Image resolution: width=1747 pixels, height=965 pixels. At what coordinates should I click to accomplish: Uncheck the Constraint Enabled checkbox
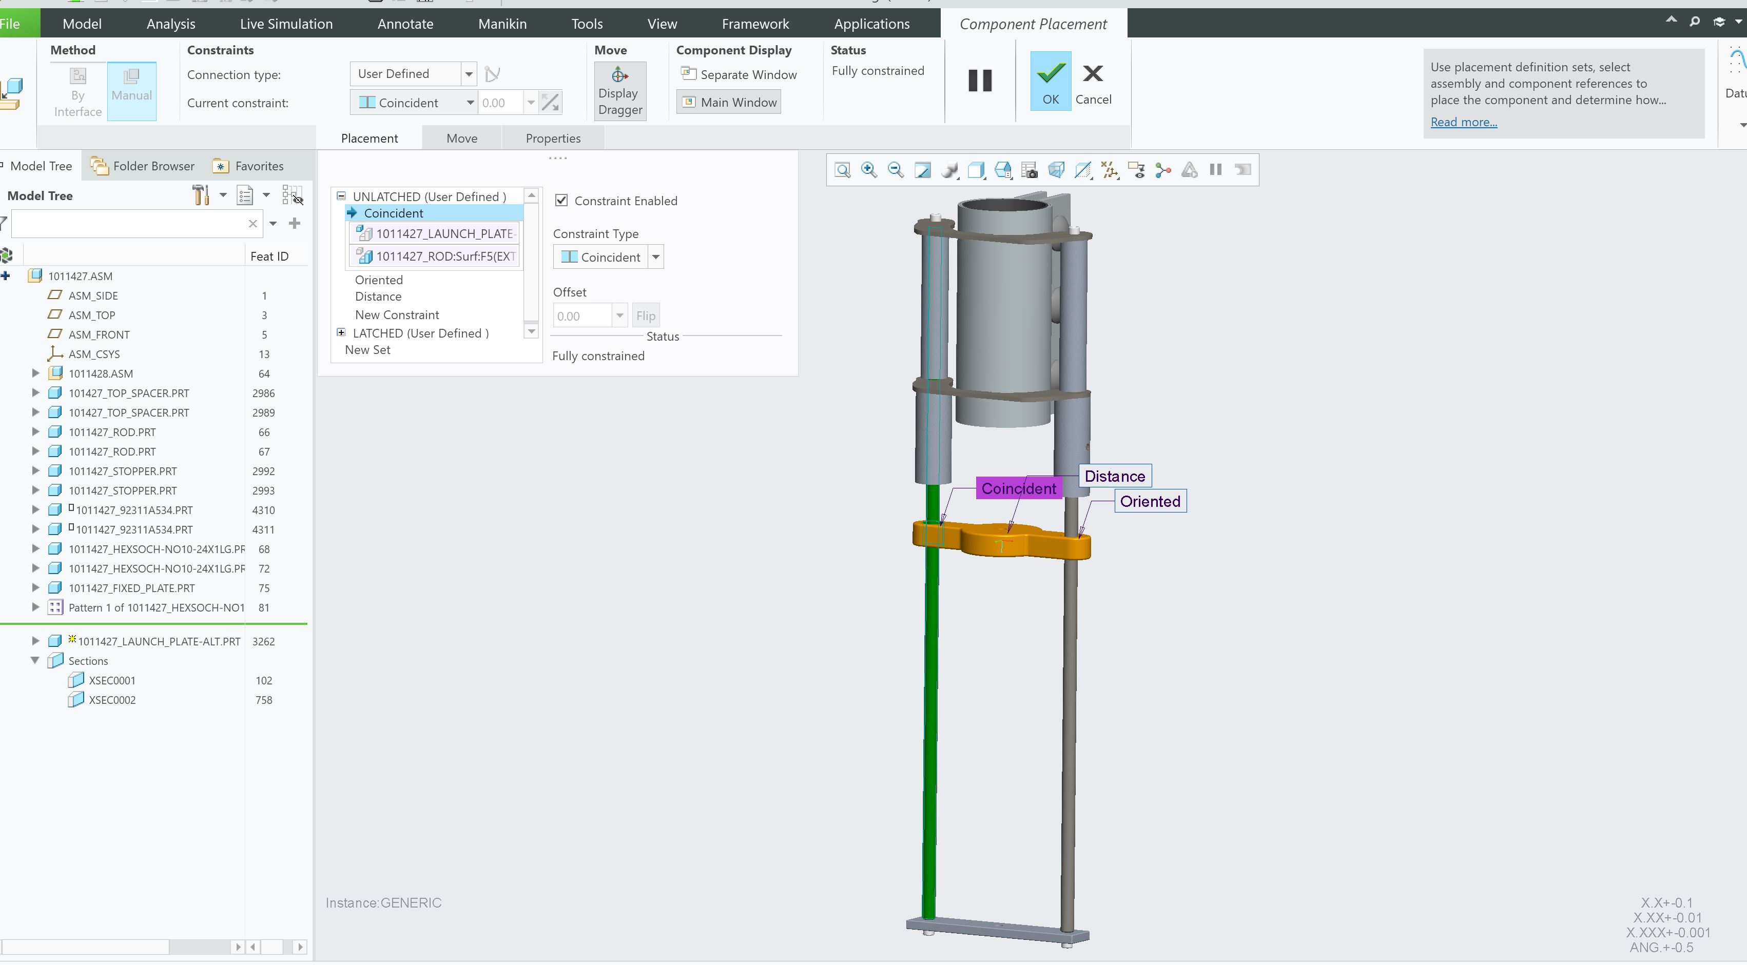(x=561, y=201)
